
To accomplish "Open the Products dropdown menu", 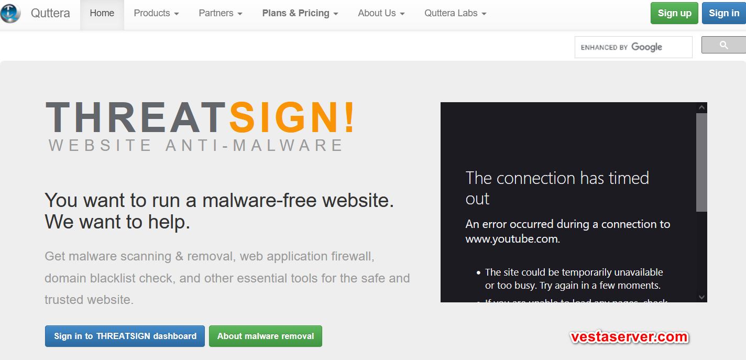I will point(156,13).
